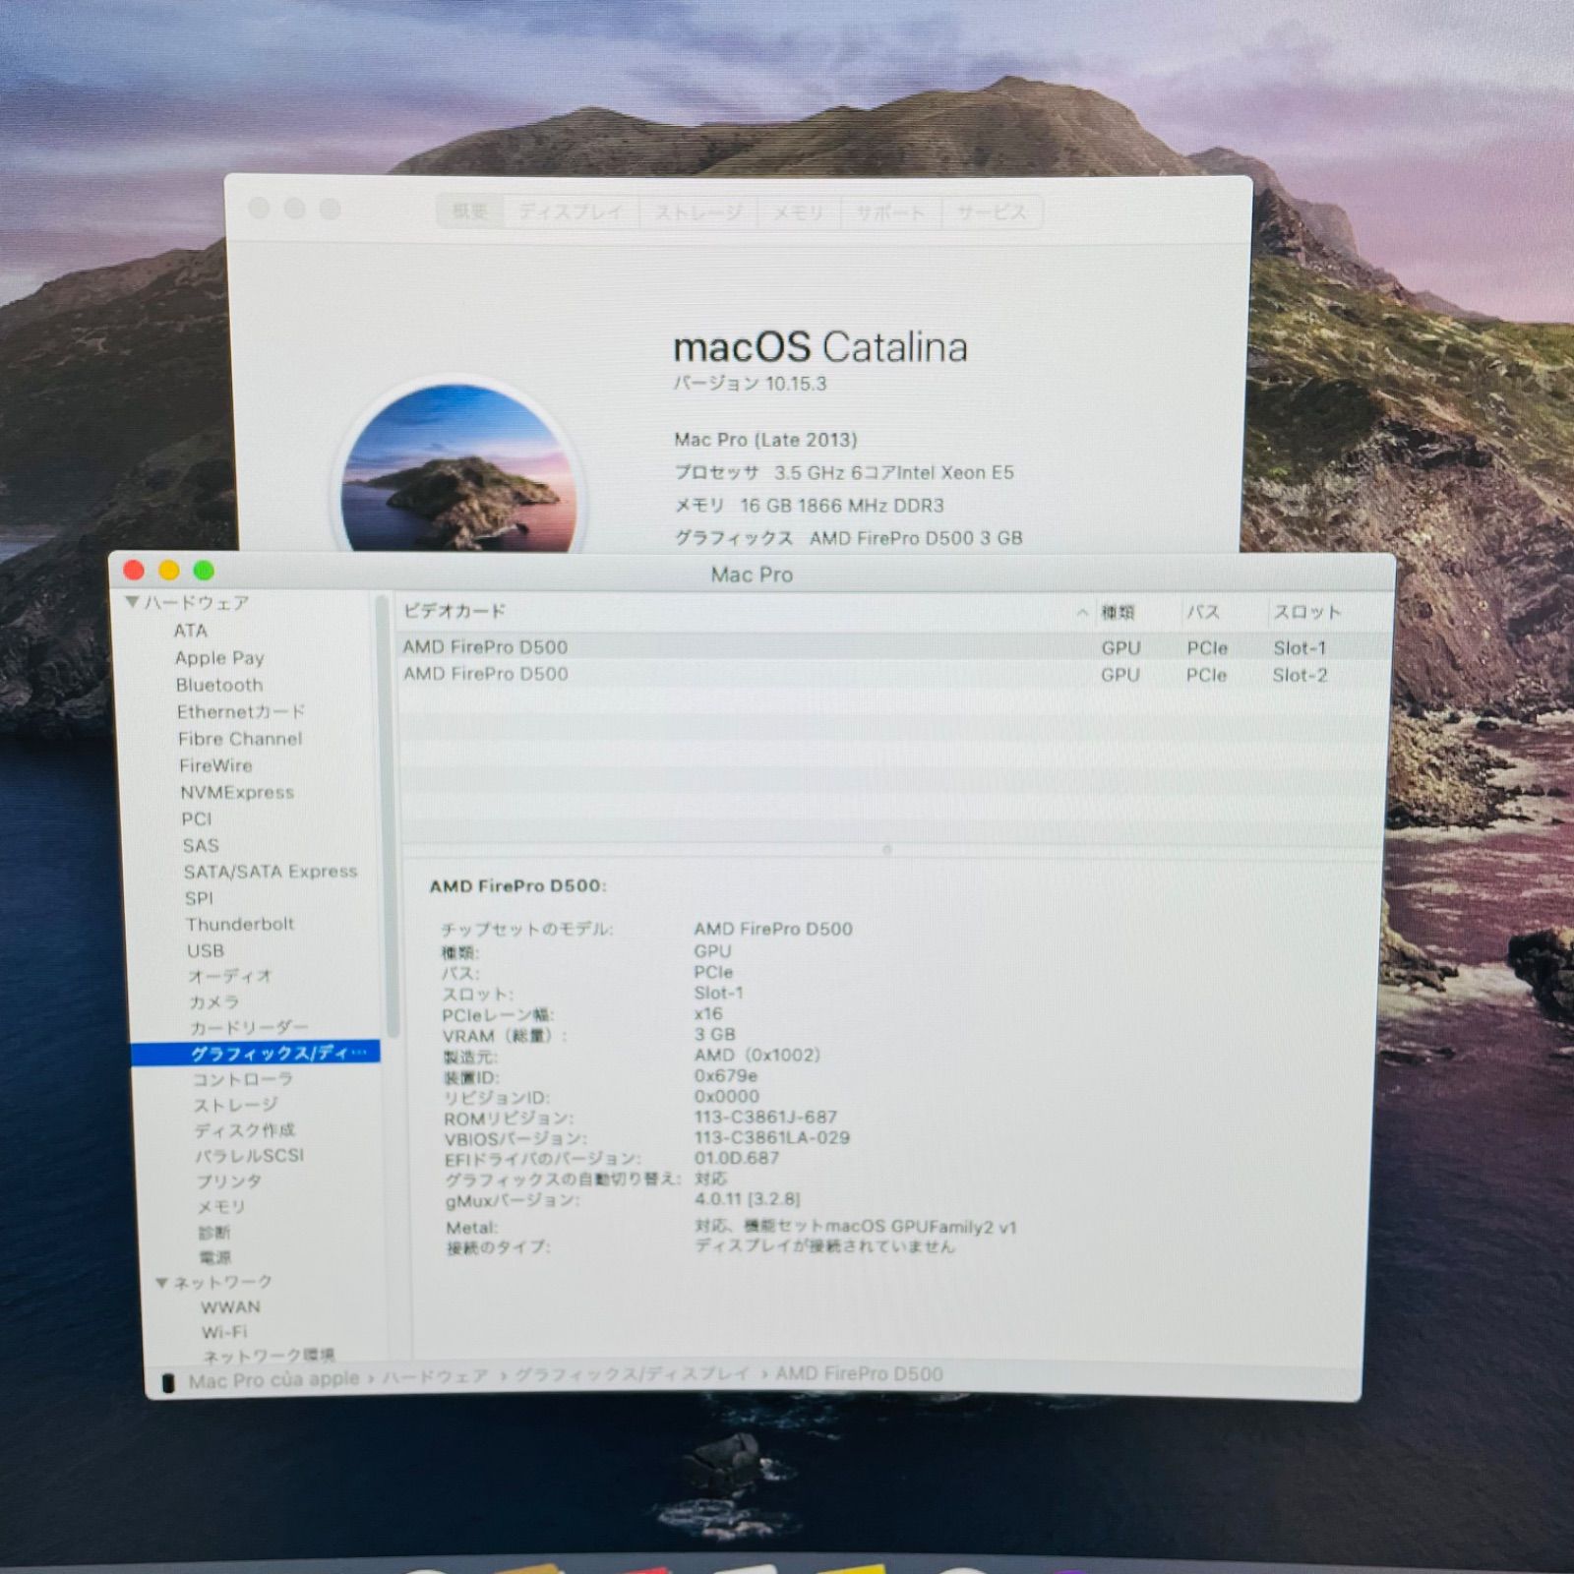This screenshot has width=1574, height=1574.
Task: Close the Mac Pro System Information window
Action: pos(135,571)
